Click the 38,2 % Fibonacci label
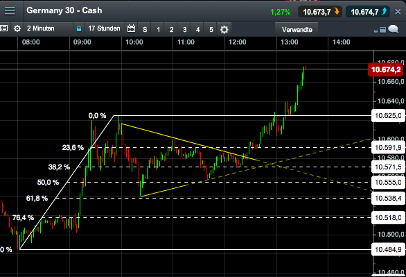The width and height of the screenshot is (406, 277). (59, 167)
